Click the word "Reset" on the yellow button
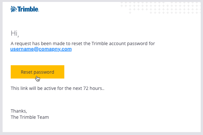This screenshot has width=203, height=135. [x=27, y=72]
